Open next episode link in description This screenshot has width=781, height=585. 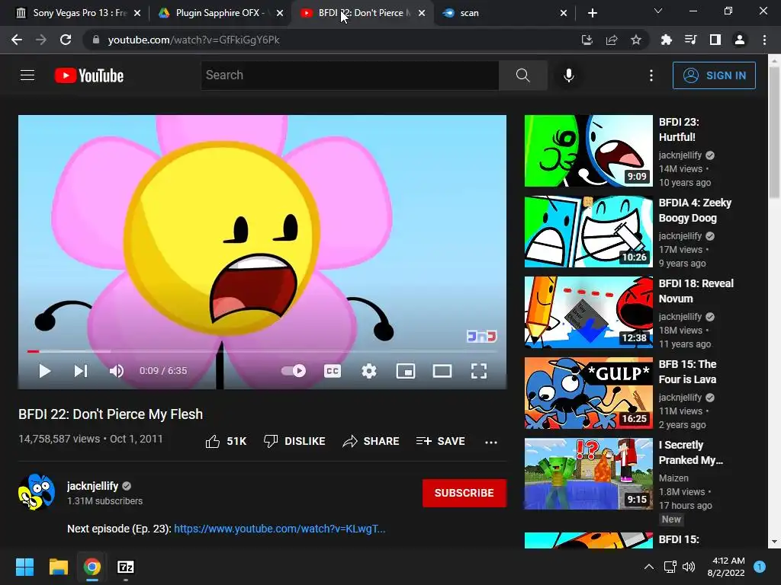279,529
